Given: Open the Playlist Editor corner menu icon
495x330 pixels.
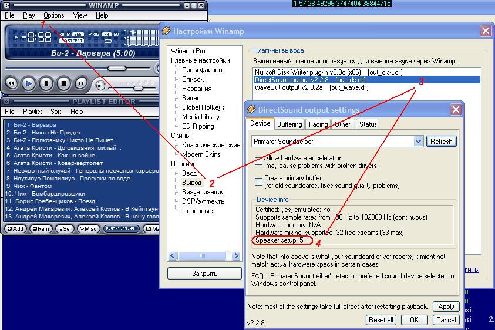Looking at the screenshot, I should 6,102.
